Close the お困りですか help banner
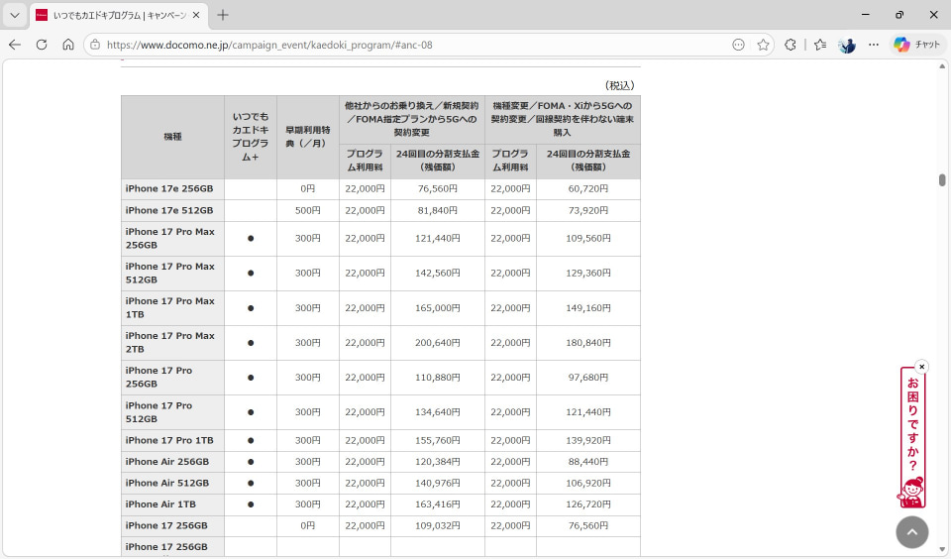The width and height of the screenshot is (951, 559). coord(921,367)
